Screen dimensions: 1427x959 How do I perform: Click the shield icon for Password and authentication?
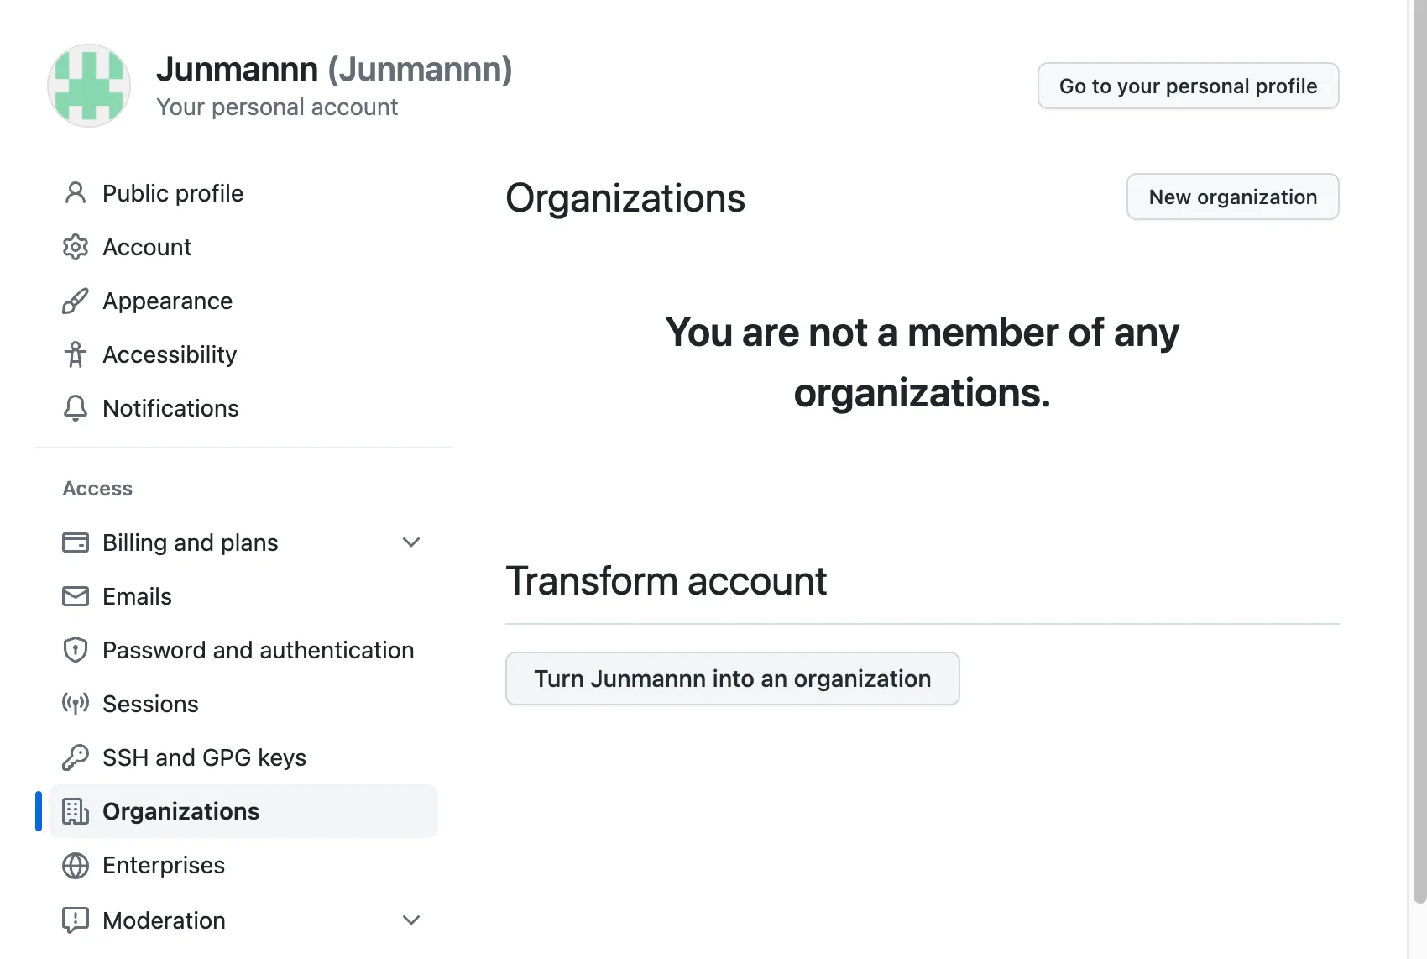76,650
